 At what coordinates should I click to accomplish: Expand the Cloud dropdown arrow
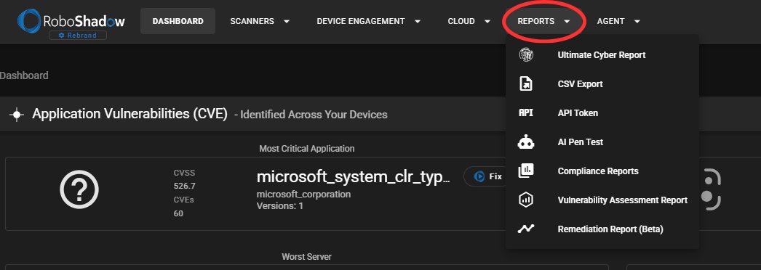click(487, 21)
